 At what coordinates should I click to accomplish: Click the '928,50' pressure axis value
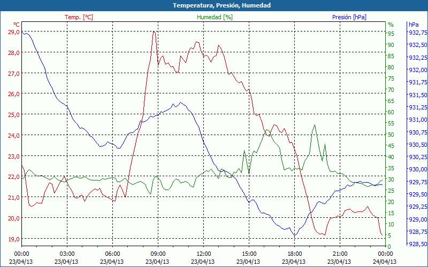(x=418, y=244)
